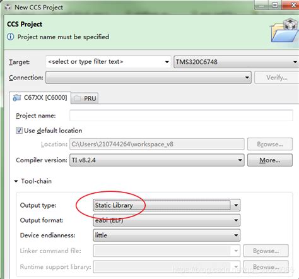Open the Runtime support library dropdown
This screenshot has height=279, width=299.
(x=236, y=267)
